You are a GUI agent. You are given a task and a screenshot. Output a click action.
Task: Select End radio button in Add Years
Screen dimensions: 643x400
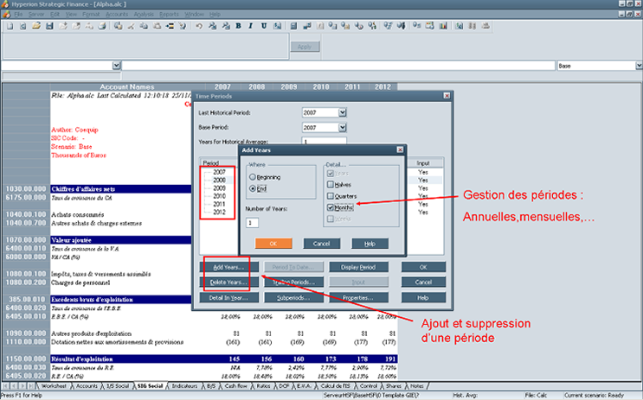coord(253,188)
